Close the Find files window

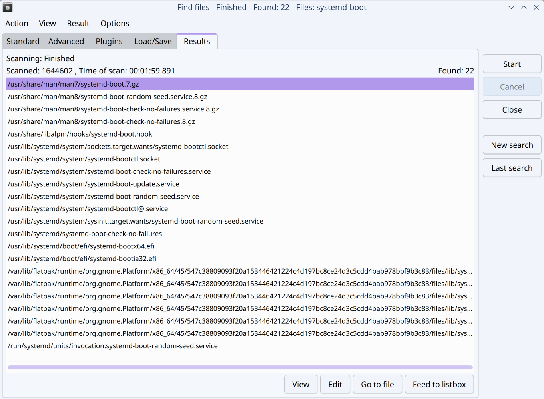tap(536, 7)
